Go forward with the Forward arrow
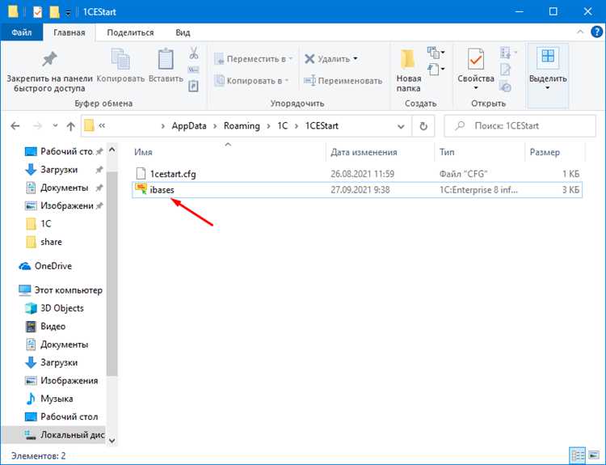 [37, 125]
